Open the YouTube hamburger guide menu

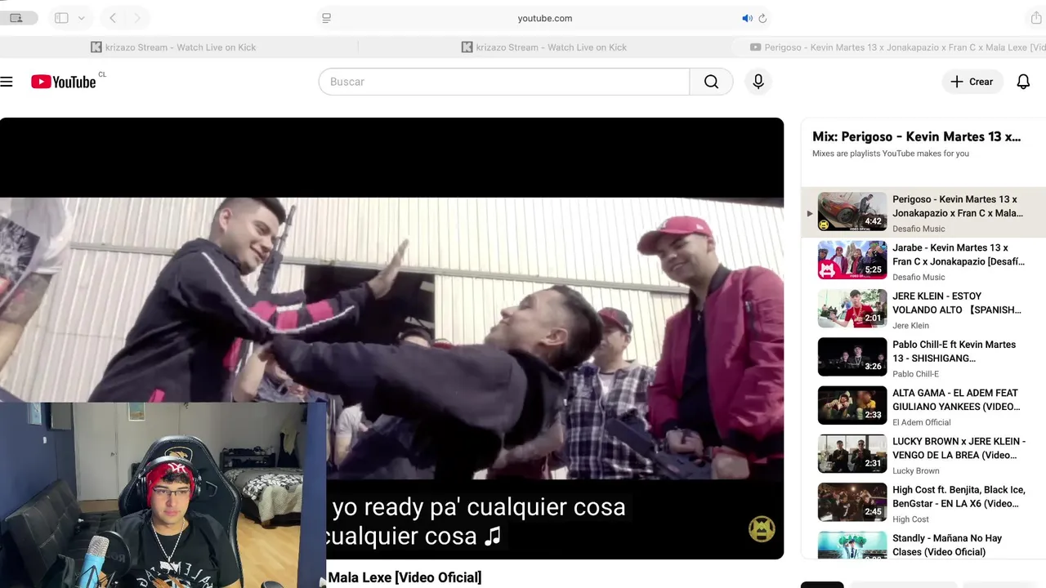pyautogui.click(x=7, y=82)
